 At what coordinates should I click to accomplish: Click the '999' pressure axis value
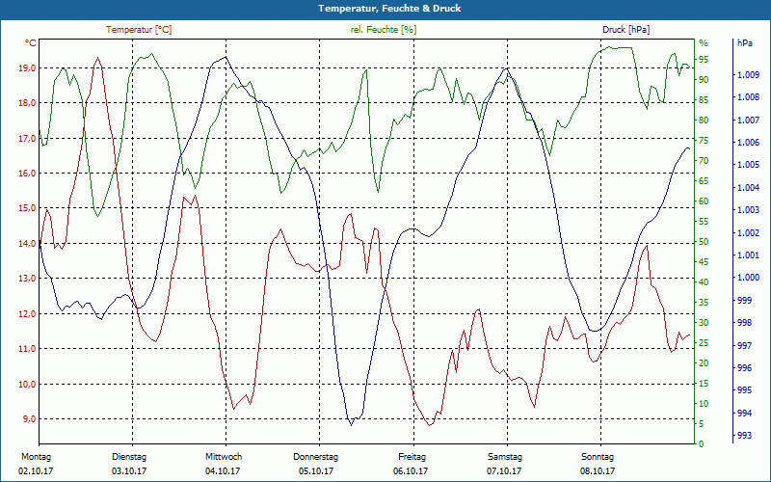coord(744,300)
